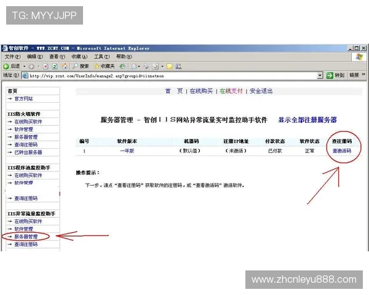Viewport: 369px width, 295px height.
Task: Click 软件管理 under IIS异常流量监控助手
Action: click(23, 229)
